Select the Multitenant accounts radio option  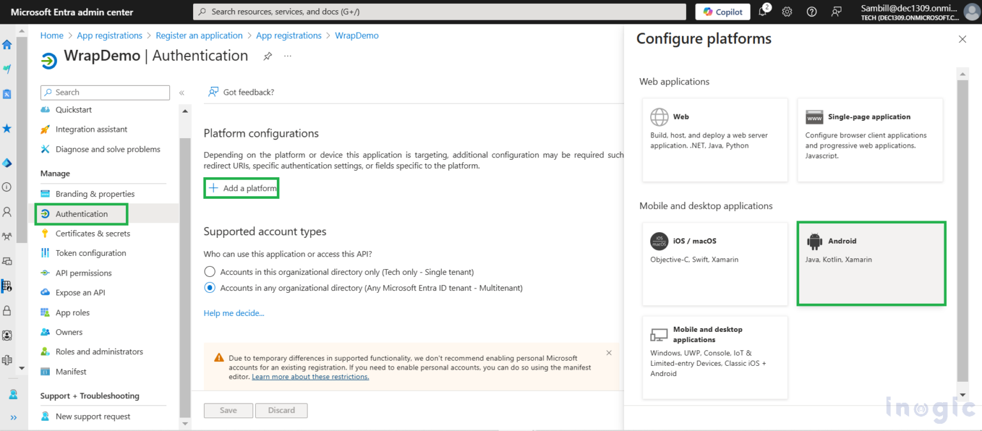210,288
